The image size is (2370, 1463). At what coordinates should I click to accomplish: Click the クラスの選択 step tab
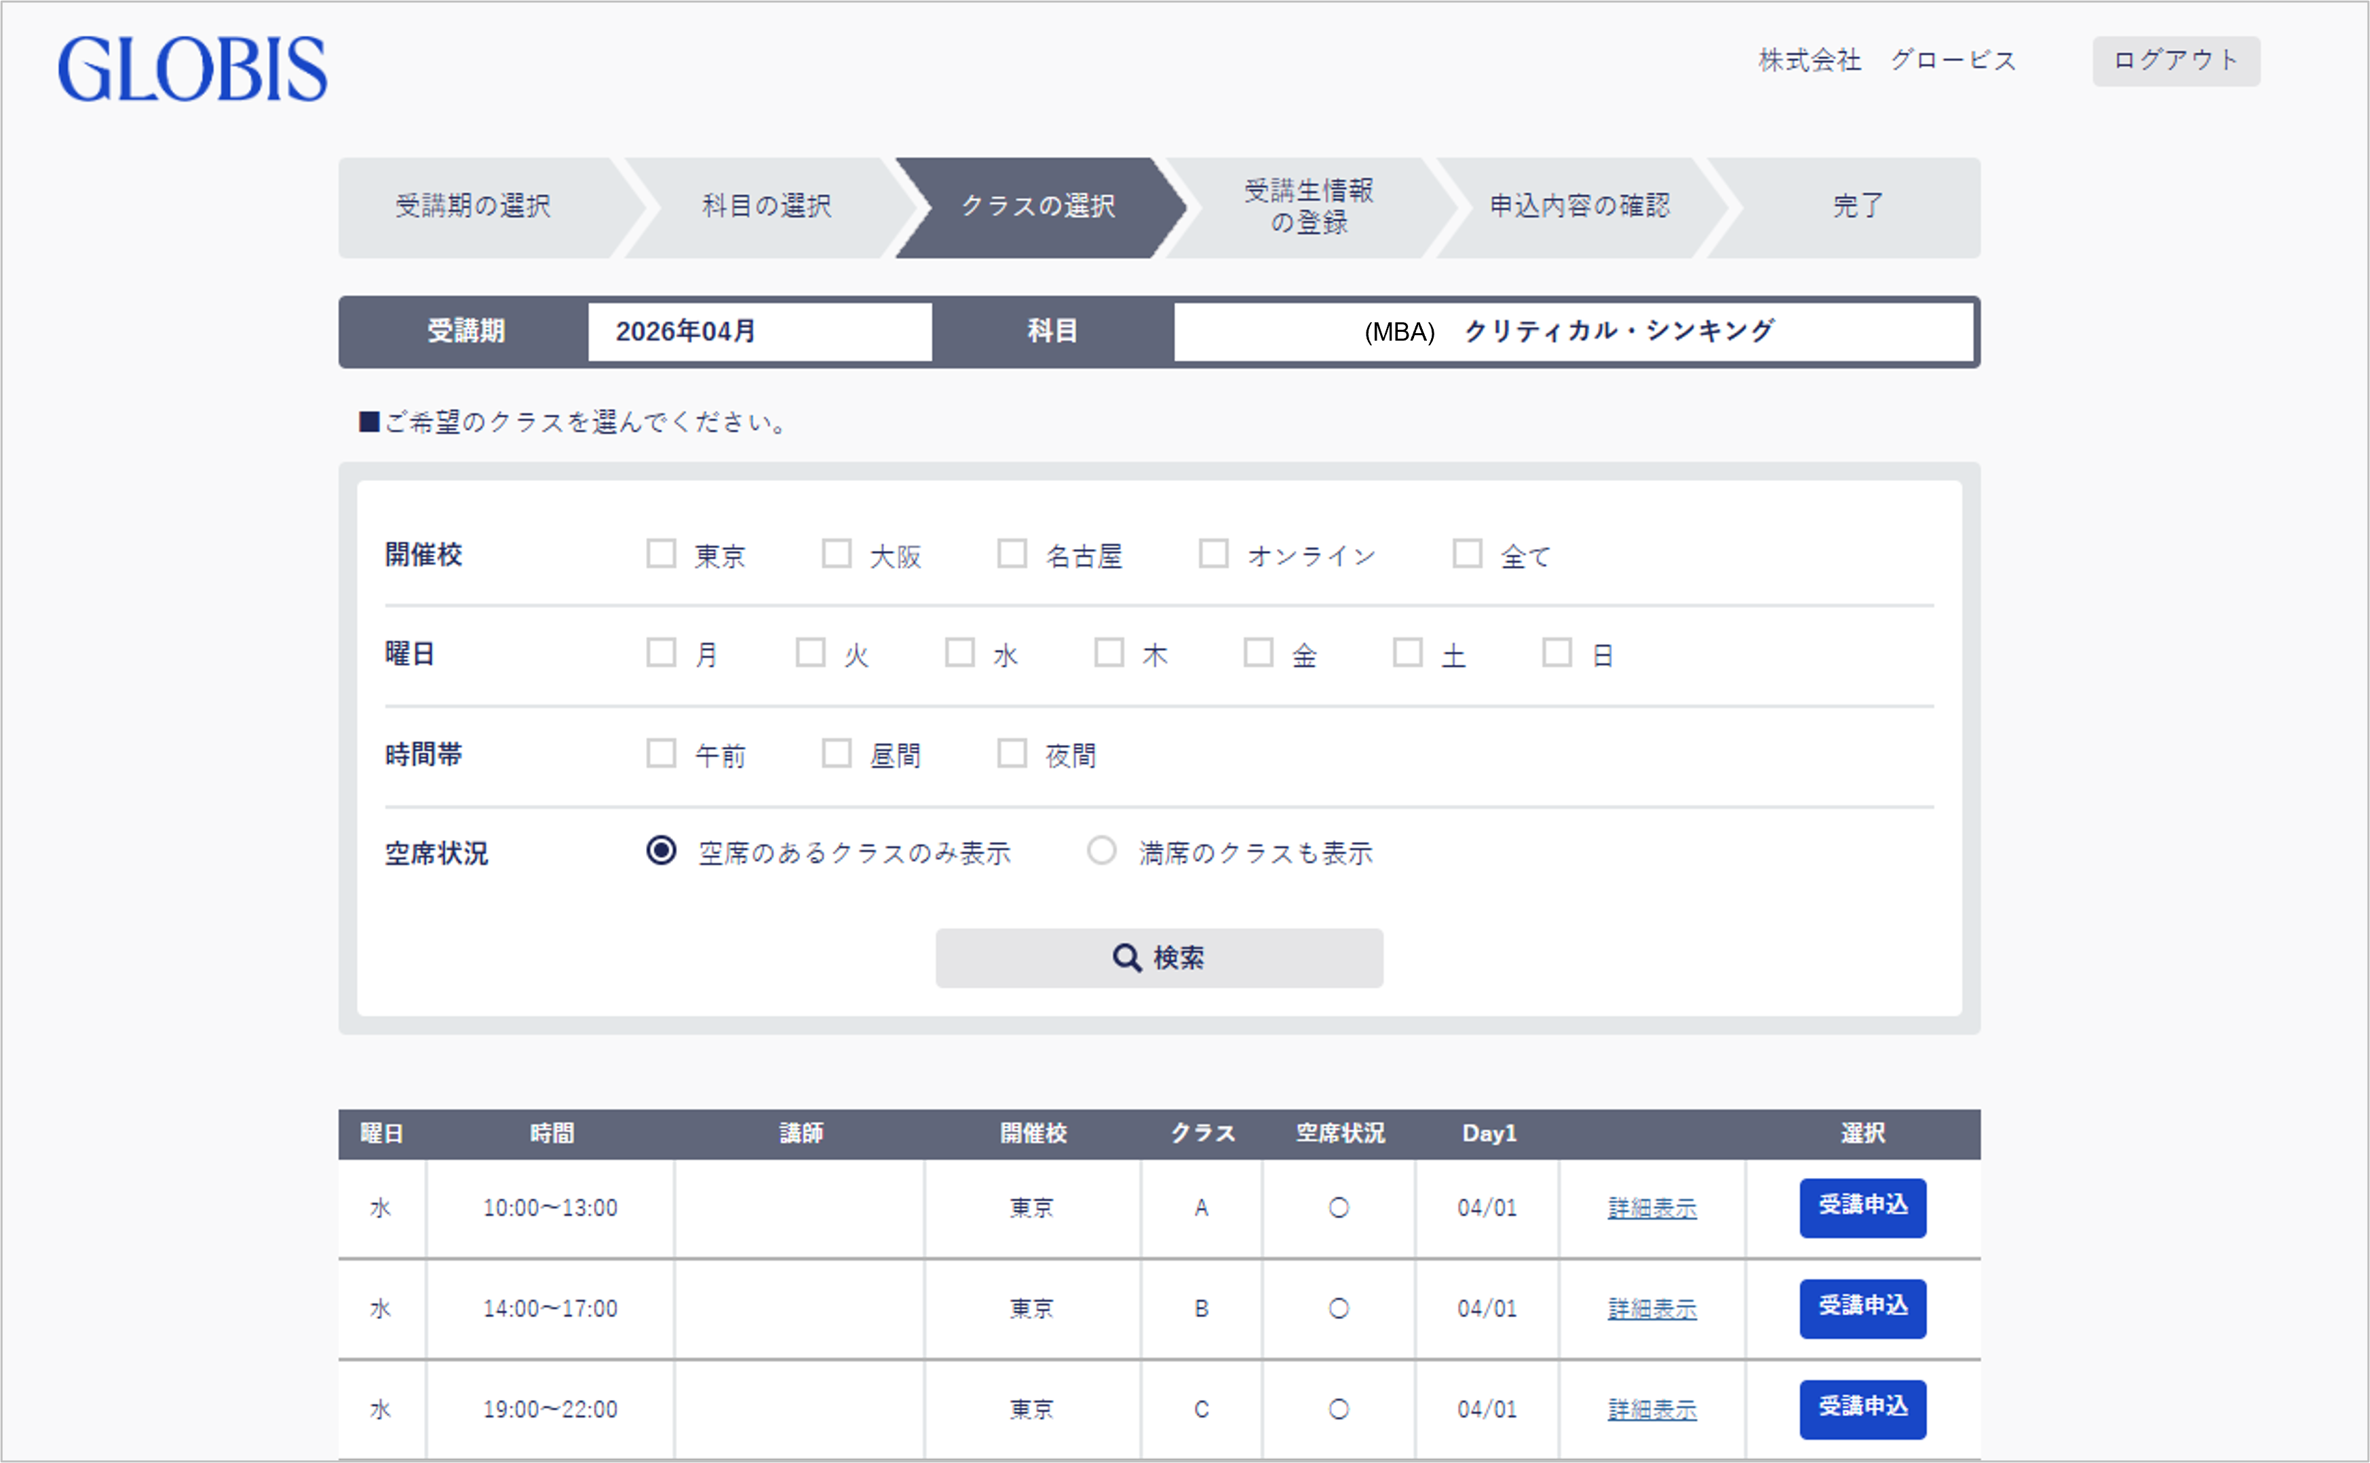pos(1037,206)
